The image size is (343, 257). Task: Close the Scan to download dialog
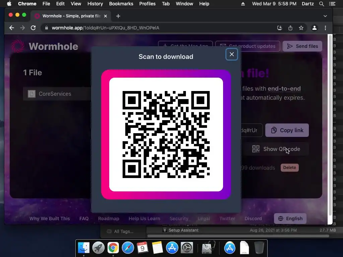[232, 55]
